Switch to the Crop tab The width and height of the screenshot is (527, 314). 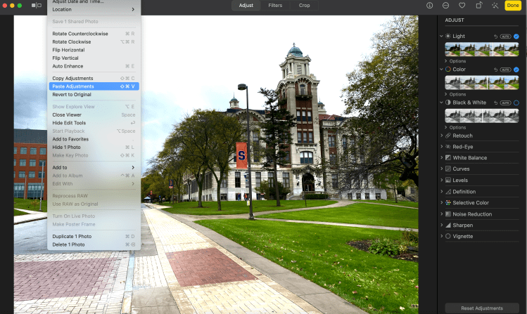click(305, 6)
